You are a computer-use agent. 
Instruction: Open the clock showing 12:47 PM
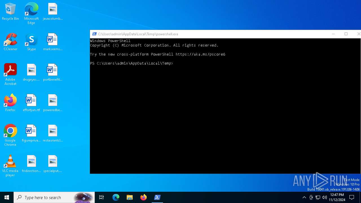[337, 197]
